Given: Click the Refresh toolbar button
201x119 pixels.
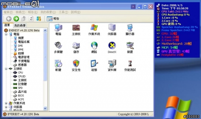Looking at the screenshot, I should click(x=31, y=19).
